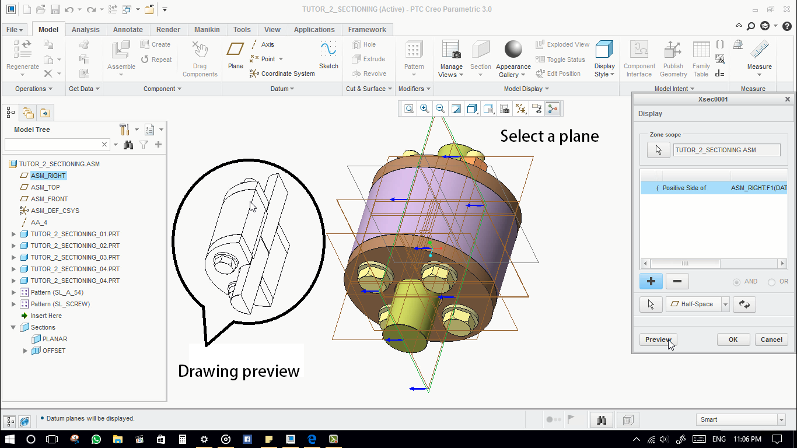Open the Half-Space dropdown
The height and width of the screenshot is (448, 797).
(x=725, y=304)
